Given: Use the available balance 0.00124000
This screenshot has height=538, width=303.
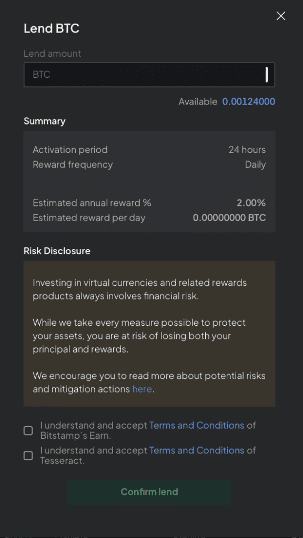Looking at the screenshot, I should pos(248,101).
